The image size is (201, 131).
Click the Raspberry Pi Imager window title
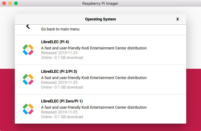100,3
